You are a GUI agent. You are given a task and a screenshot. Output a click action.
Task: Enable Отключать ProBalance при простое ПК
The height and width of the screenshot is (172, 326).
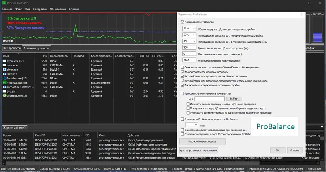(182, 119)
